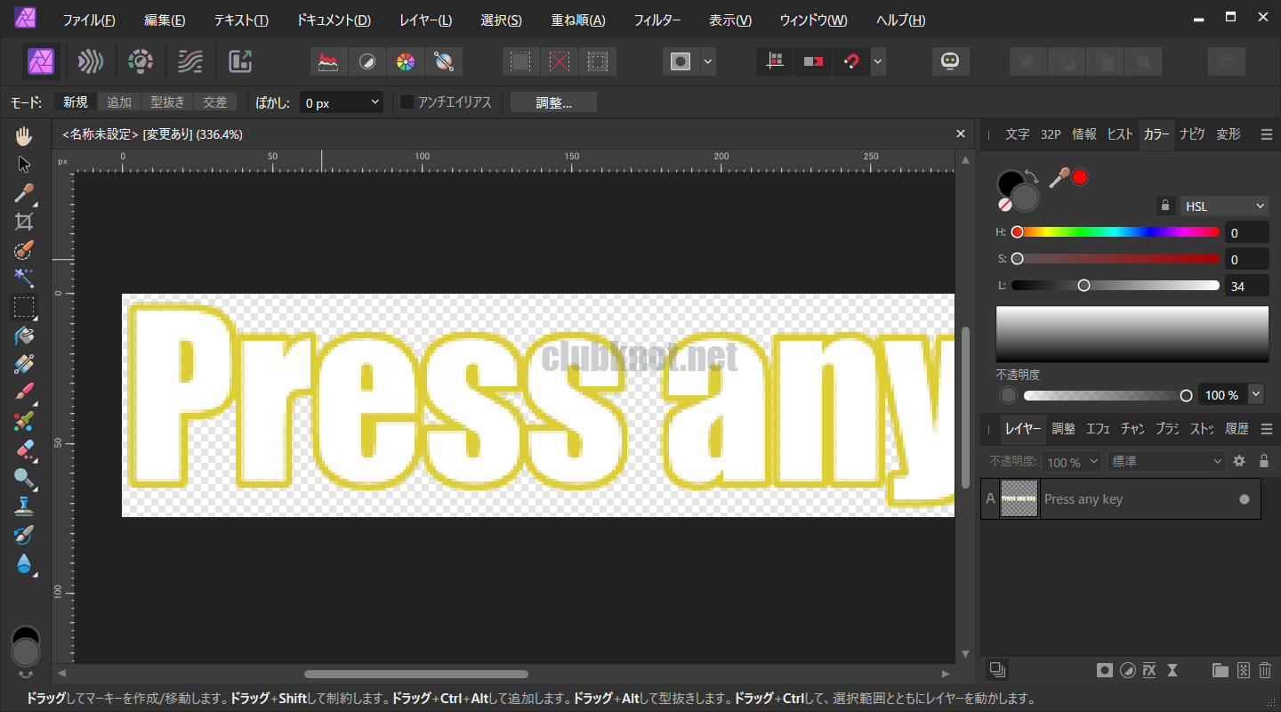Viewport: 1281px width, 712px height.
Task: Toggle the layer lock padlock icon
Action: [1263, 461]
